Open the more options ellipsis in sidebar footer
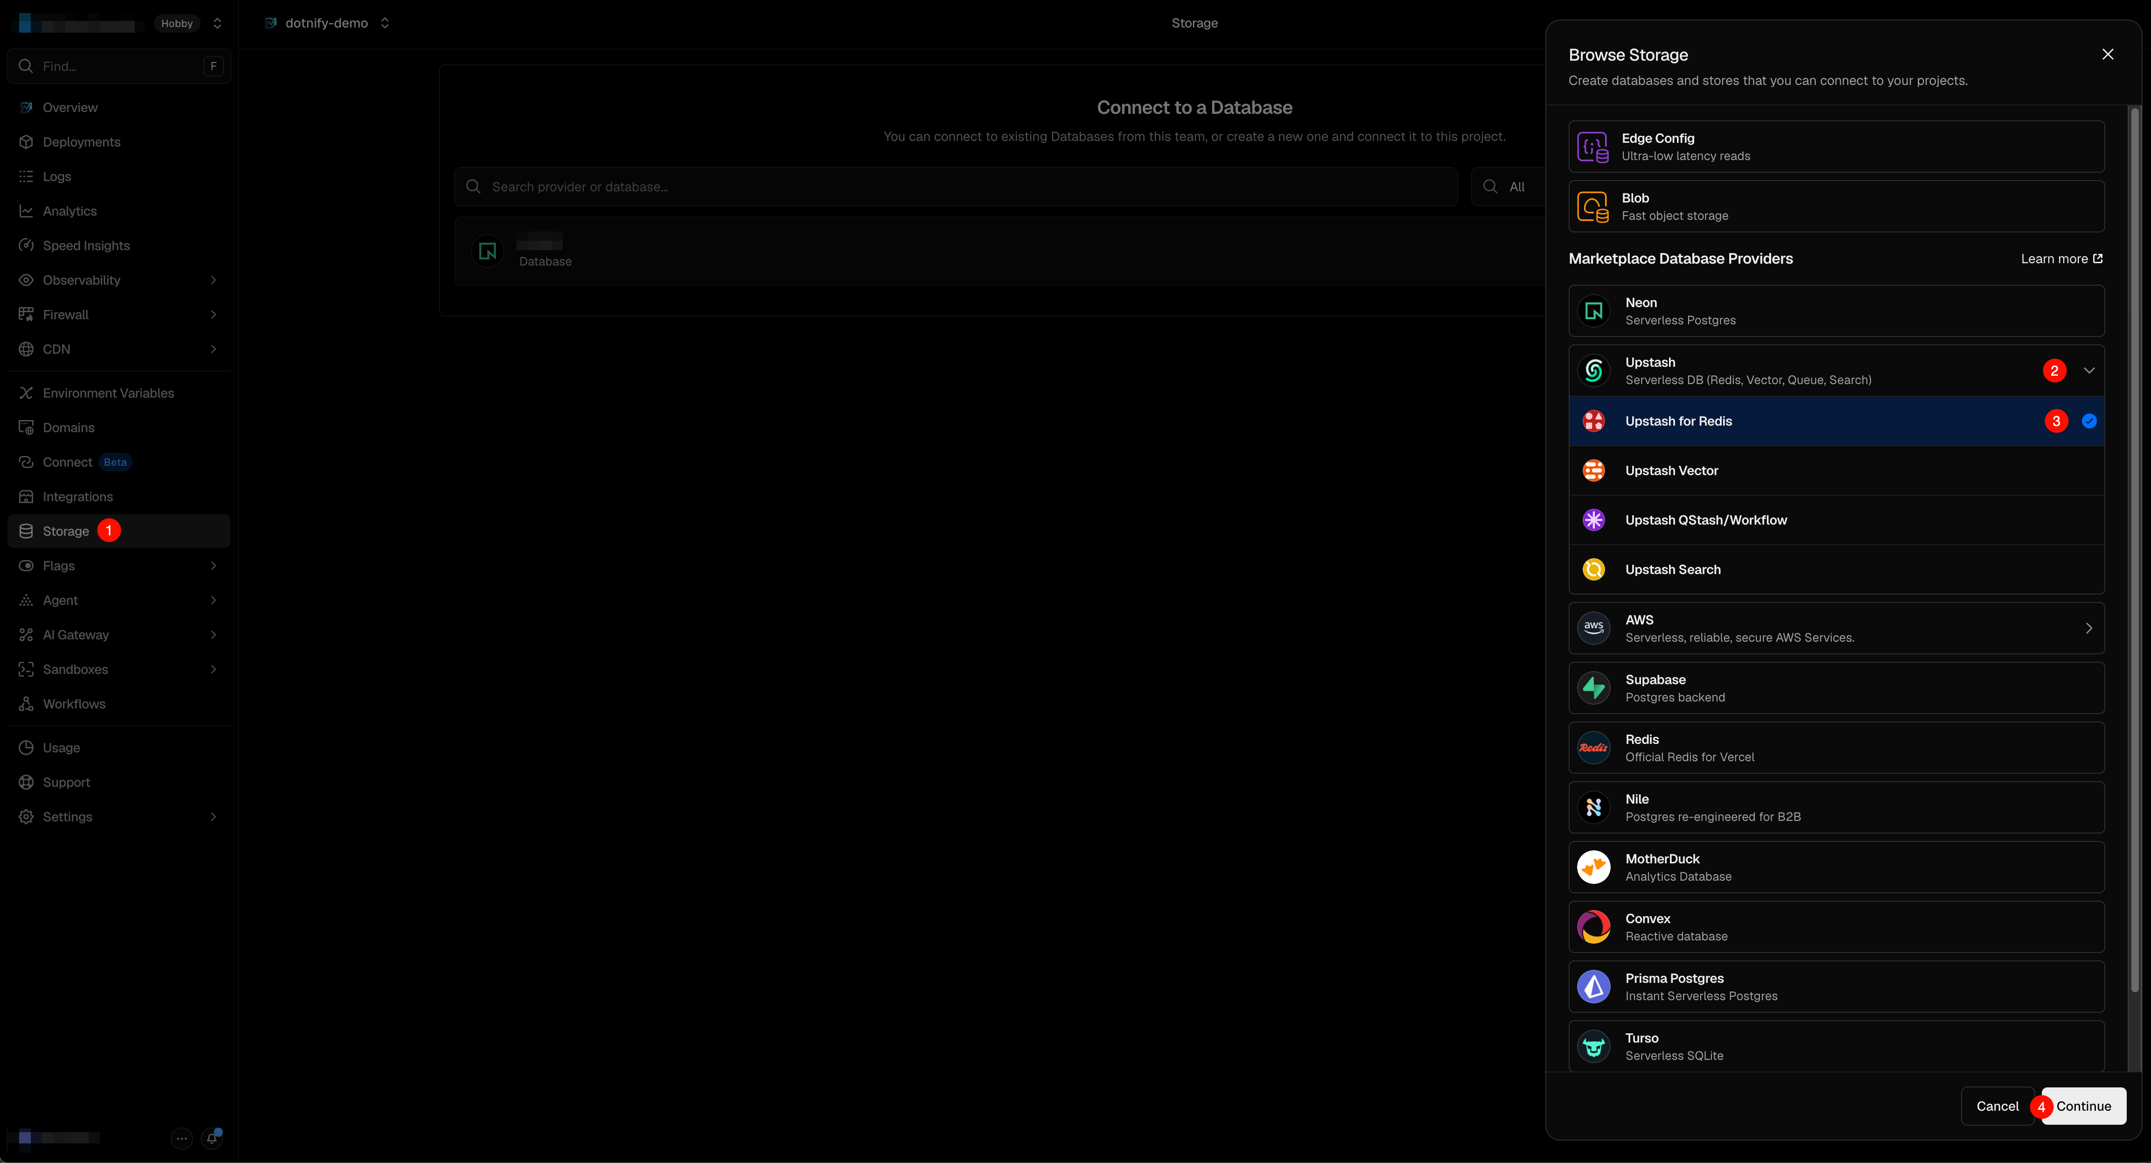The image size is (2151, 1163). point(181,1138)
